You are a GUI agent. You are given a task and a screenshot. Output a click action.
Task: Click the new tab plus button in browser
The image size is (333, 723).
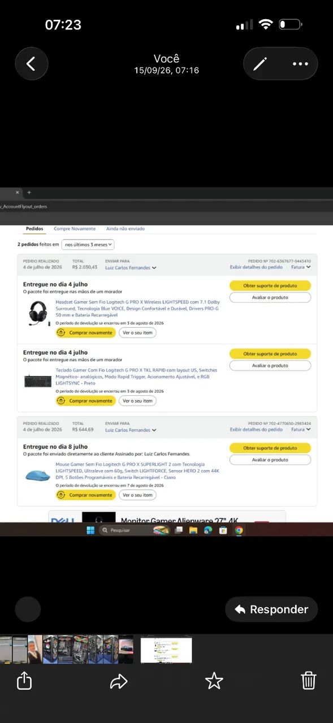pyautogui.click(x=29, y=193)
